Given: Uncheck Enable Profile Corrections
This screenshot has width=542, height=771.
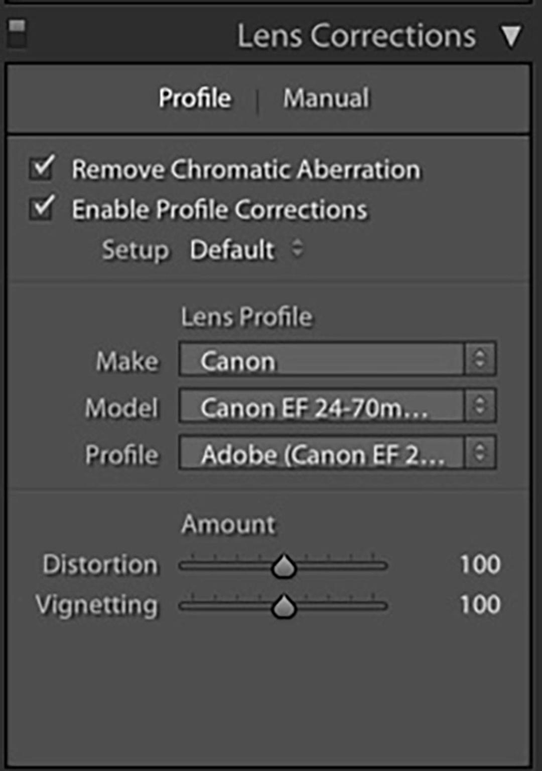Looking at the screenshot, I should tap(42, 208).
